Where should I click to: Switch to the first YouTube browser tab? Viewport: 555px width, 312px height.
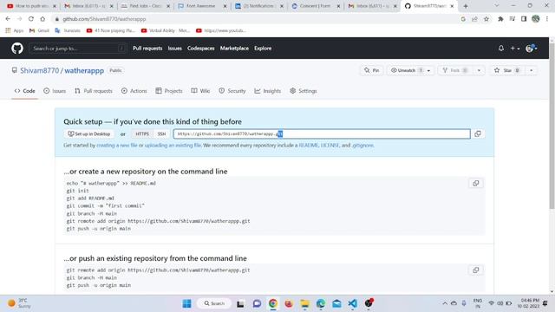(x=31, y=6)
